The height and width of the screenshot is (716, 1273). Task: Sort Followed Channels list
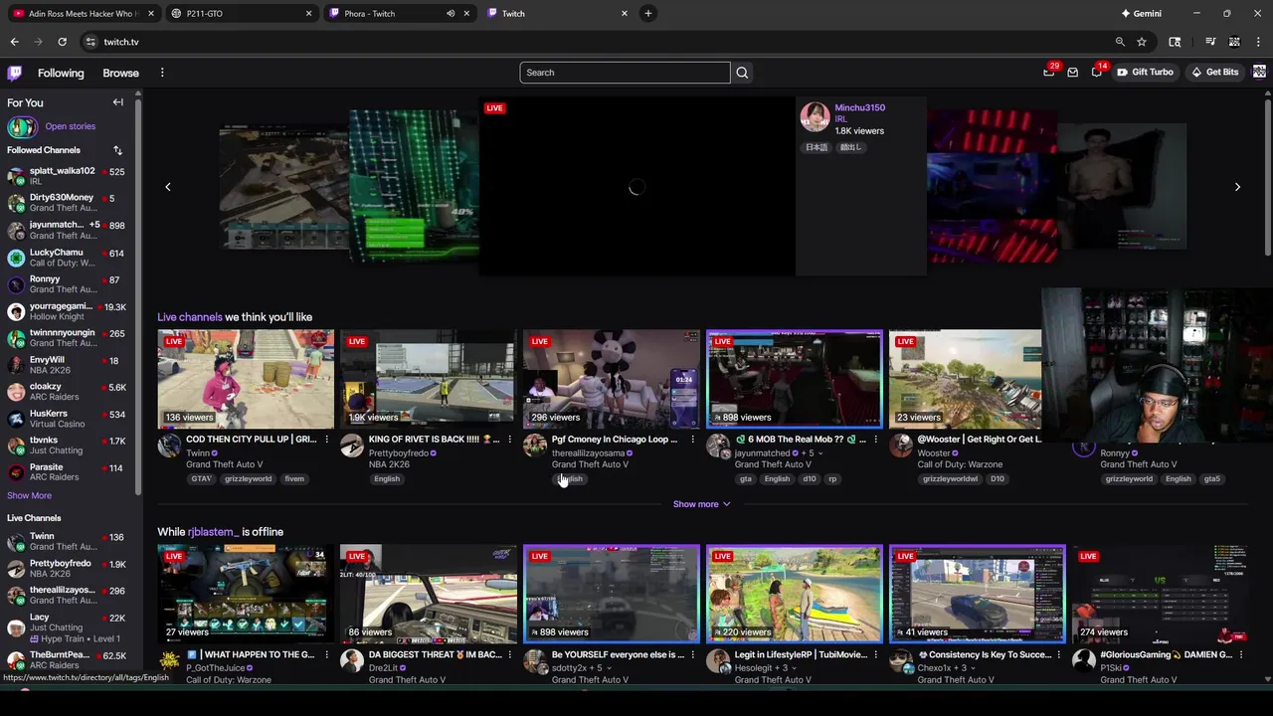(x=117, y=150)
